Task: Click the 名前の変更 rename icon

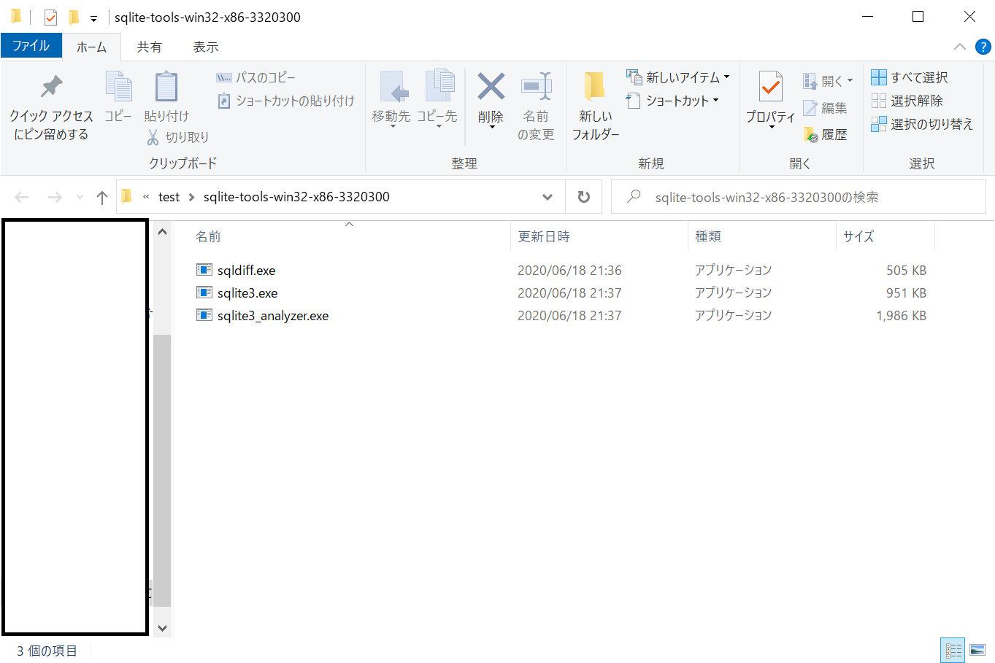Action: 537,87
